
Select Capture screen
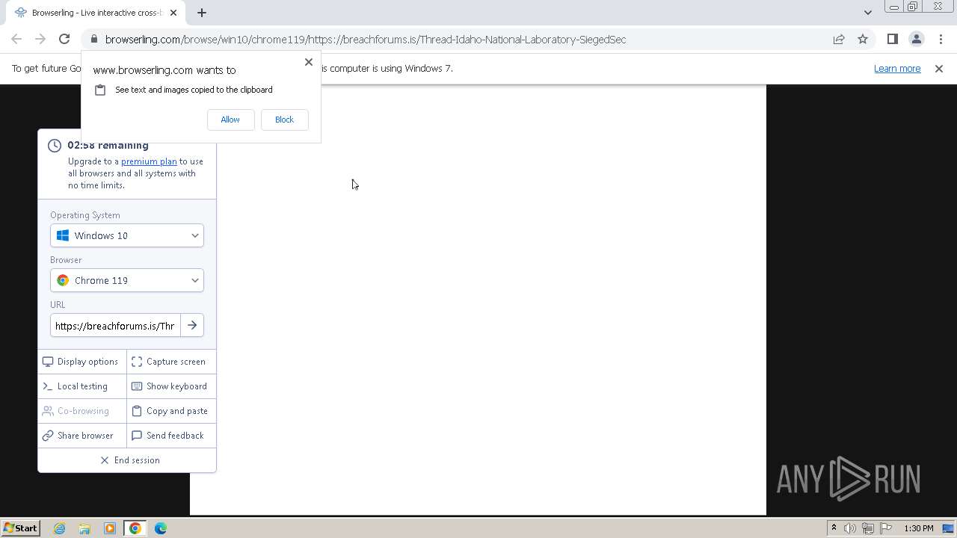[x=171, y=362]
